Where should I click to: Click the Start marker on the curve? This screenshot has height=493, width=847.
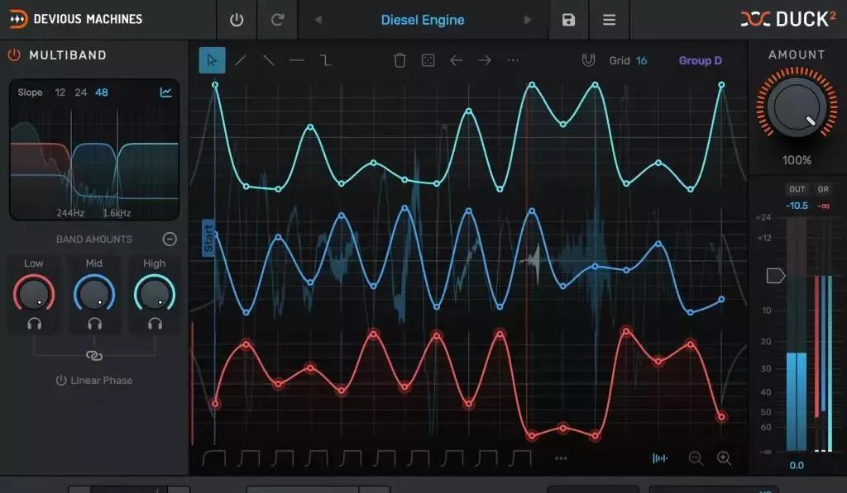click(208, 239)
